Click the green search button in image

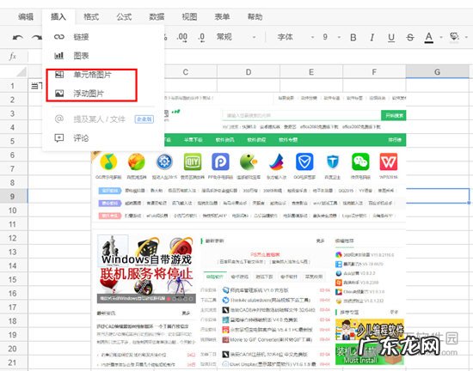(394, 115)
